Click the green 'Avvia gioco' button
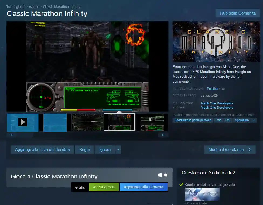 point(104,187)
